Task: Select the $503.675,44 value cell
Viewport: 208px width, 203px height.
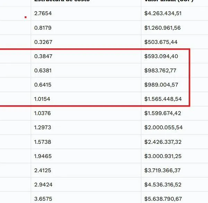Action: pyautogui.click(x=161, y=42)
